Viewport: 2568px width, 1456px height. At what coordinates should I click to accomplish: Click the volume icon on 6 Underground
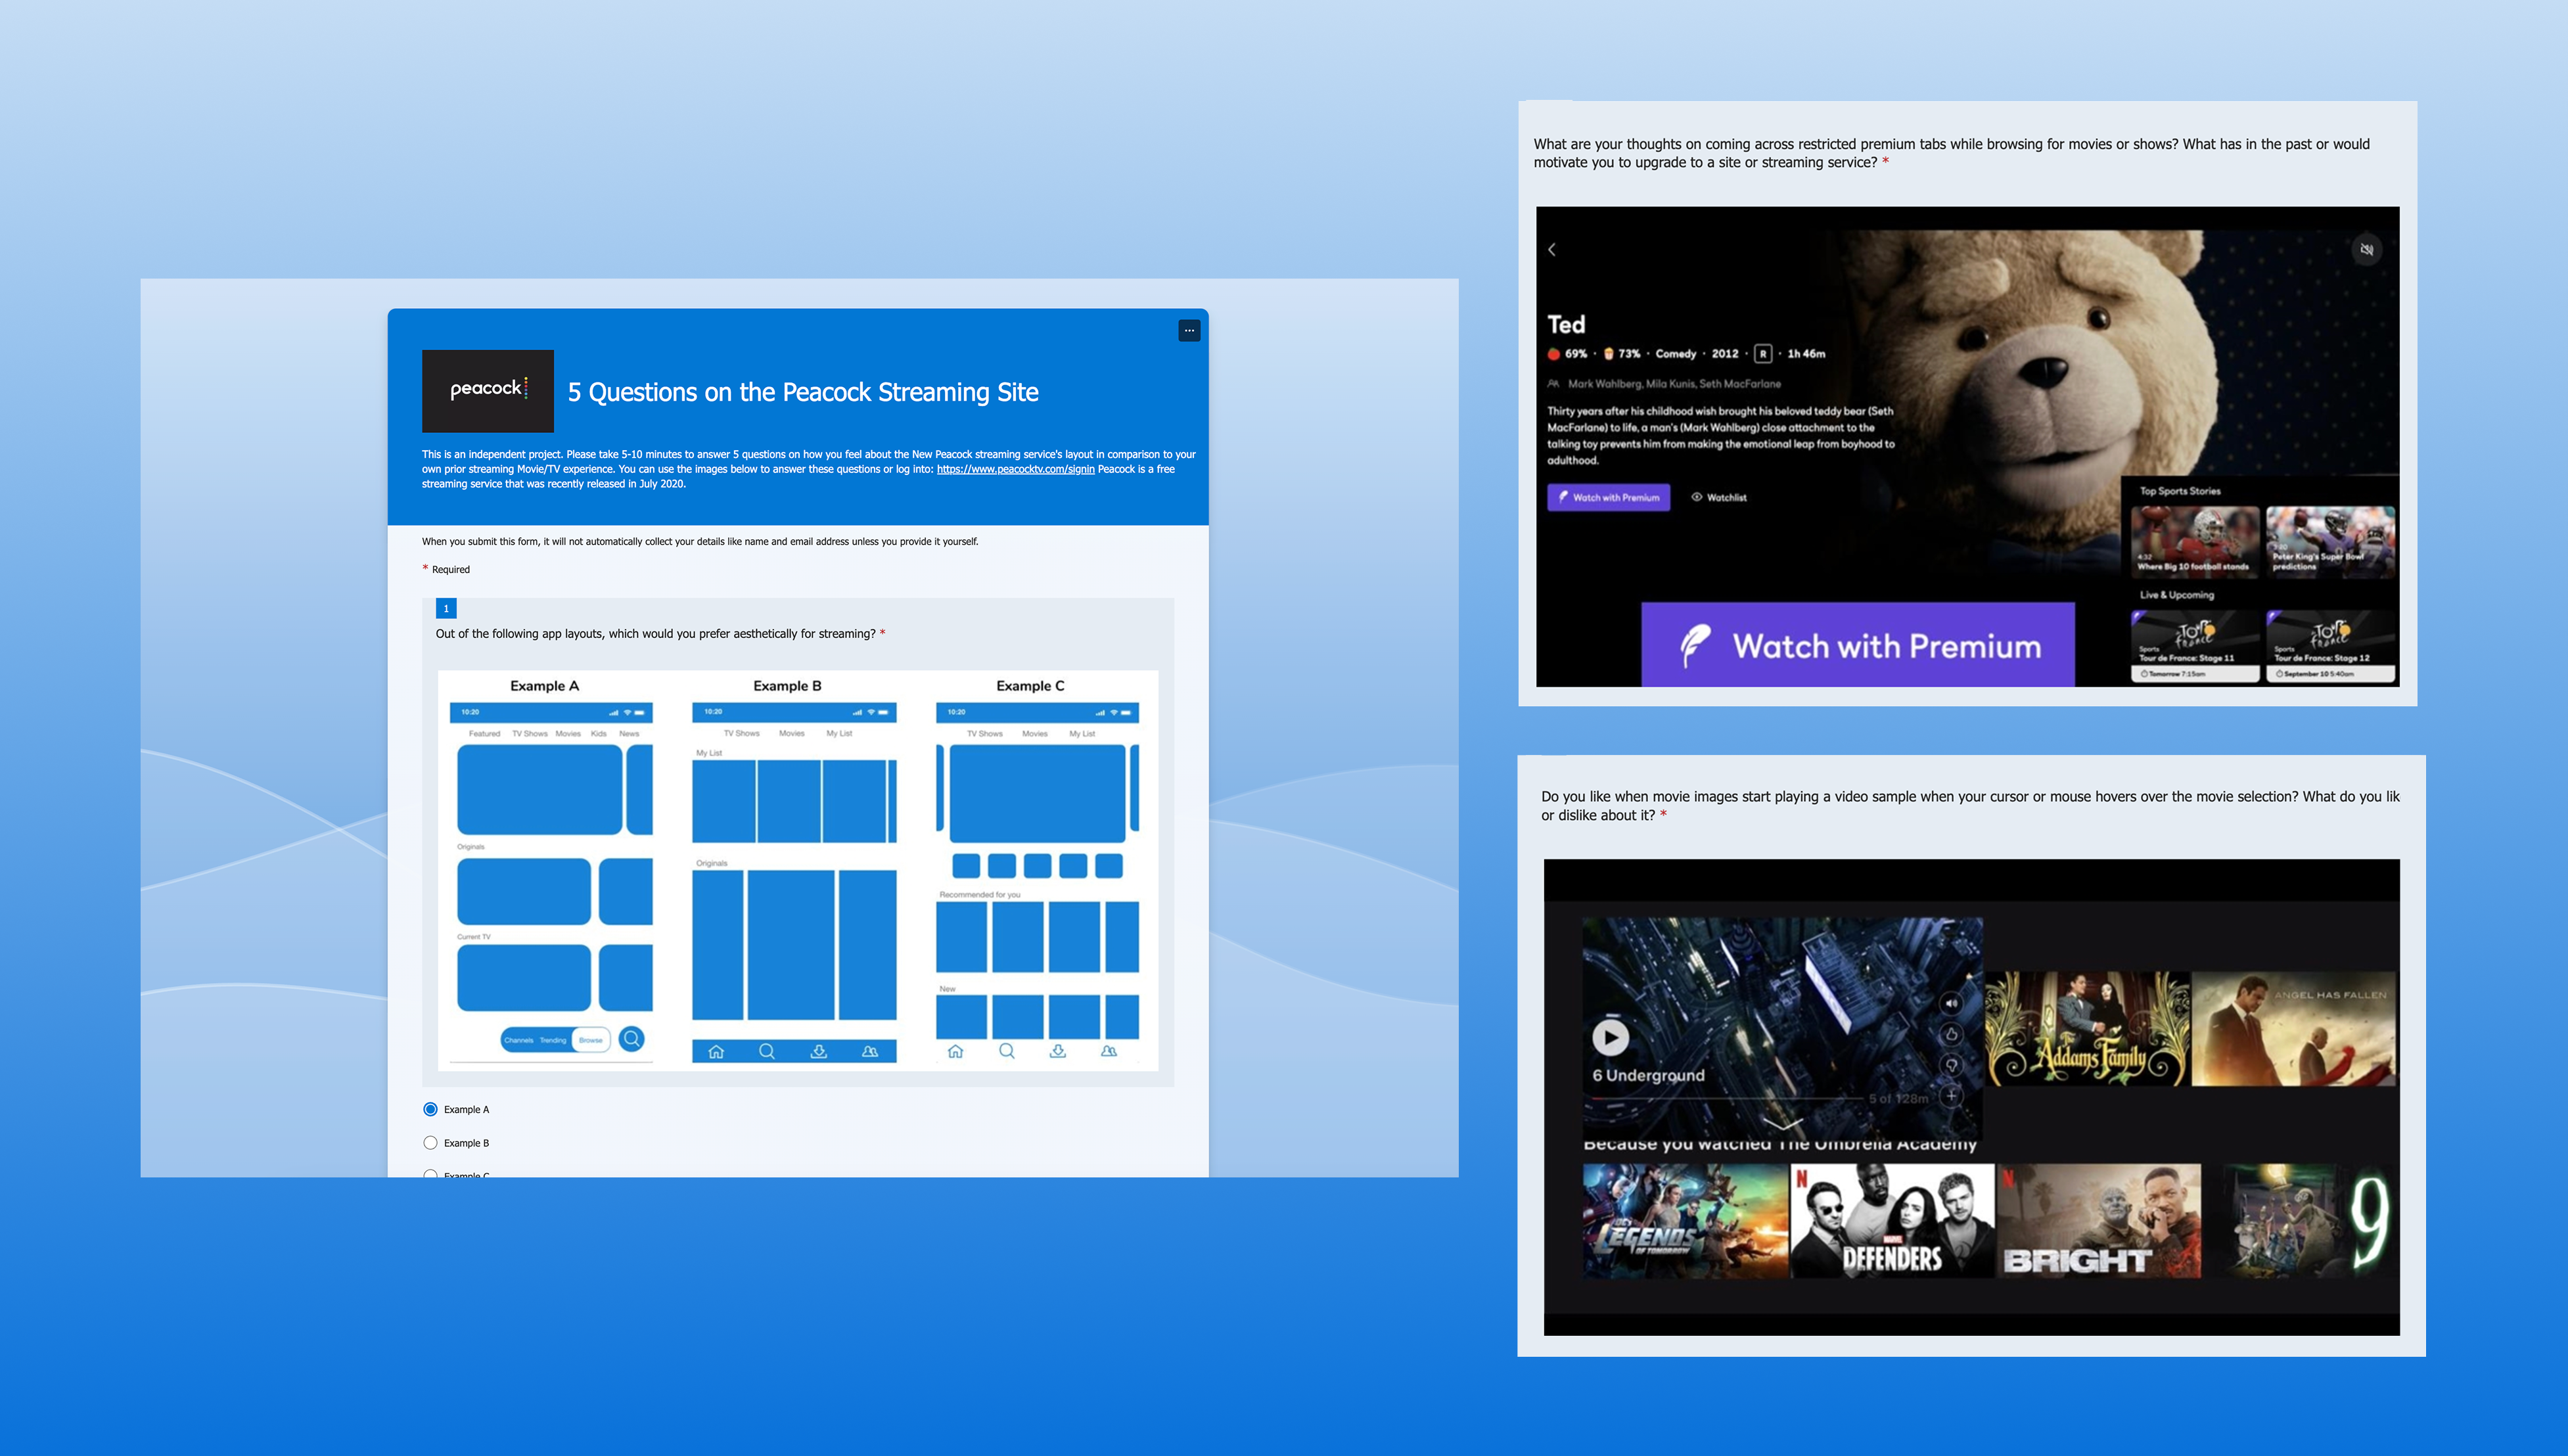pos(1951,1003)
